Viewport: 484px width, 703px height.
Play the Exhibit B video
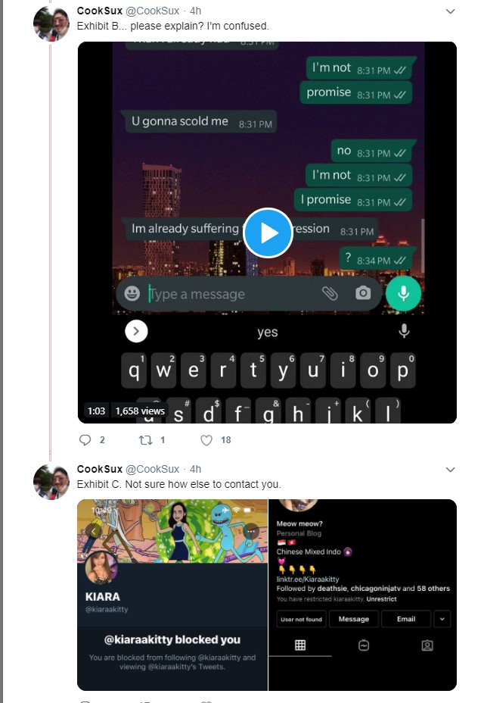click(x=268, y=233)
